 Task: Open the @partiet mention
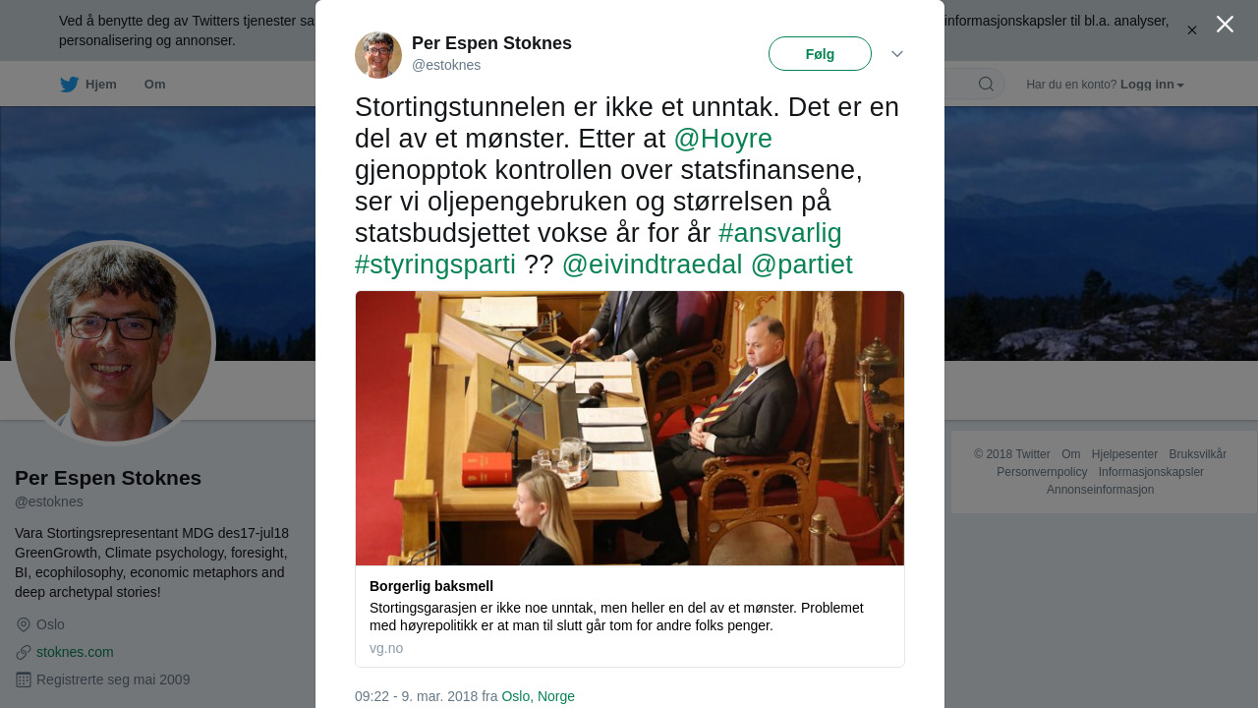(801, 265)
